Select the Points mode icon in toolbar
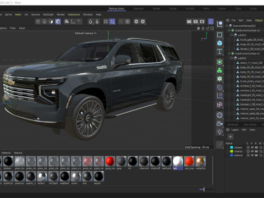This screenshot has height=198, width=264. tap(38, 21)
